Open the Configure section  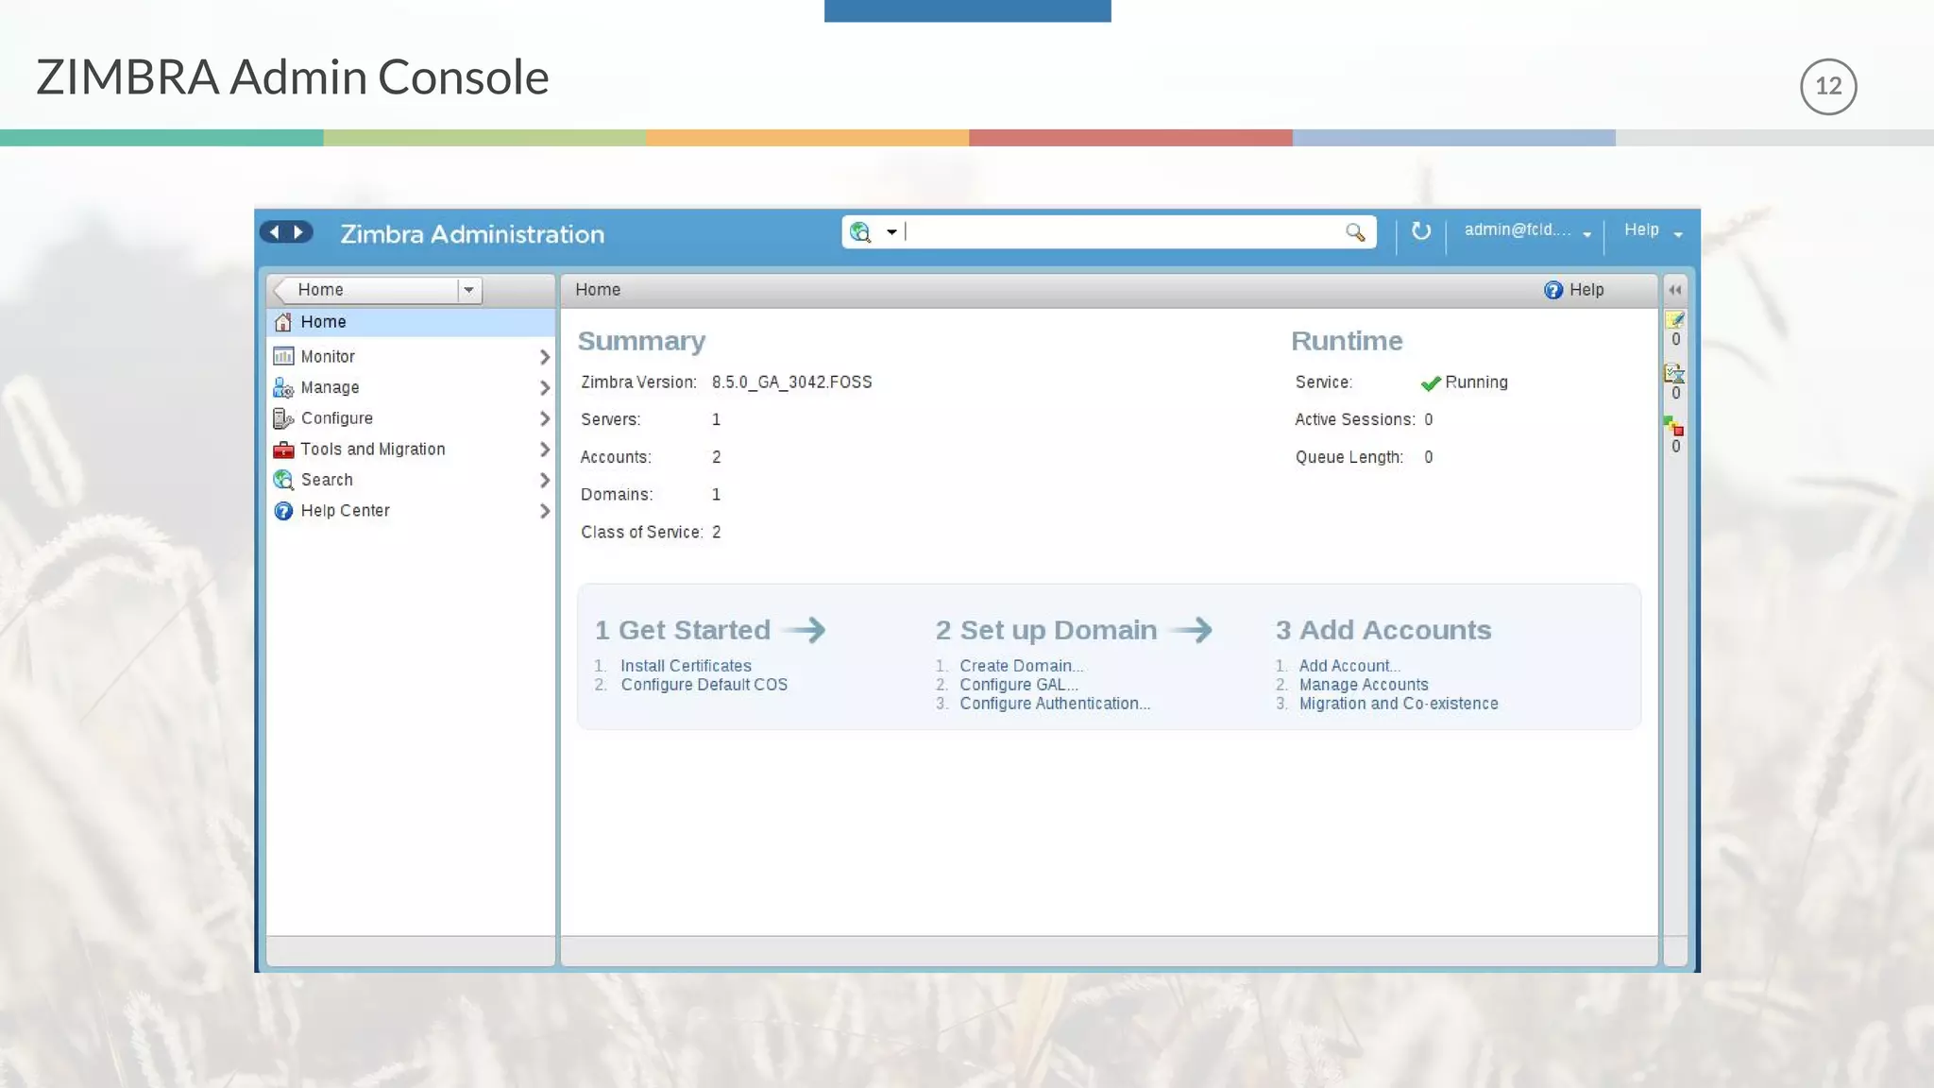point(336,418)
